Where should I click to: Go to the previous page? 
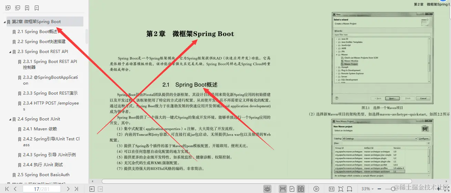(16, 189)
